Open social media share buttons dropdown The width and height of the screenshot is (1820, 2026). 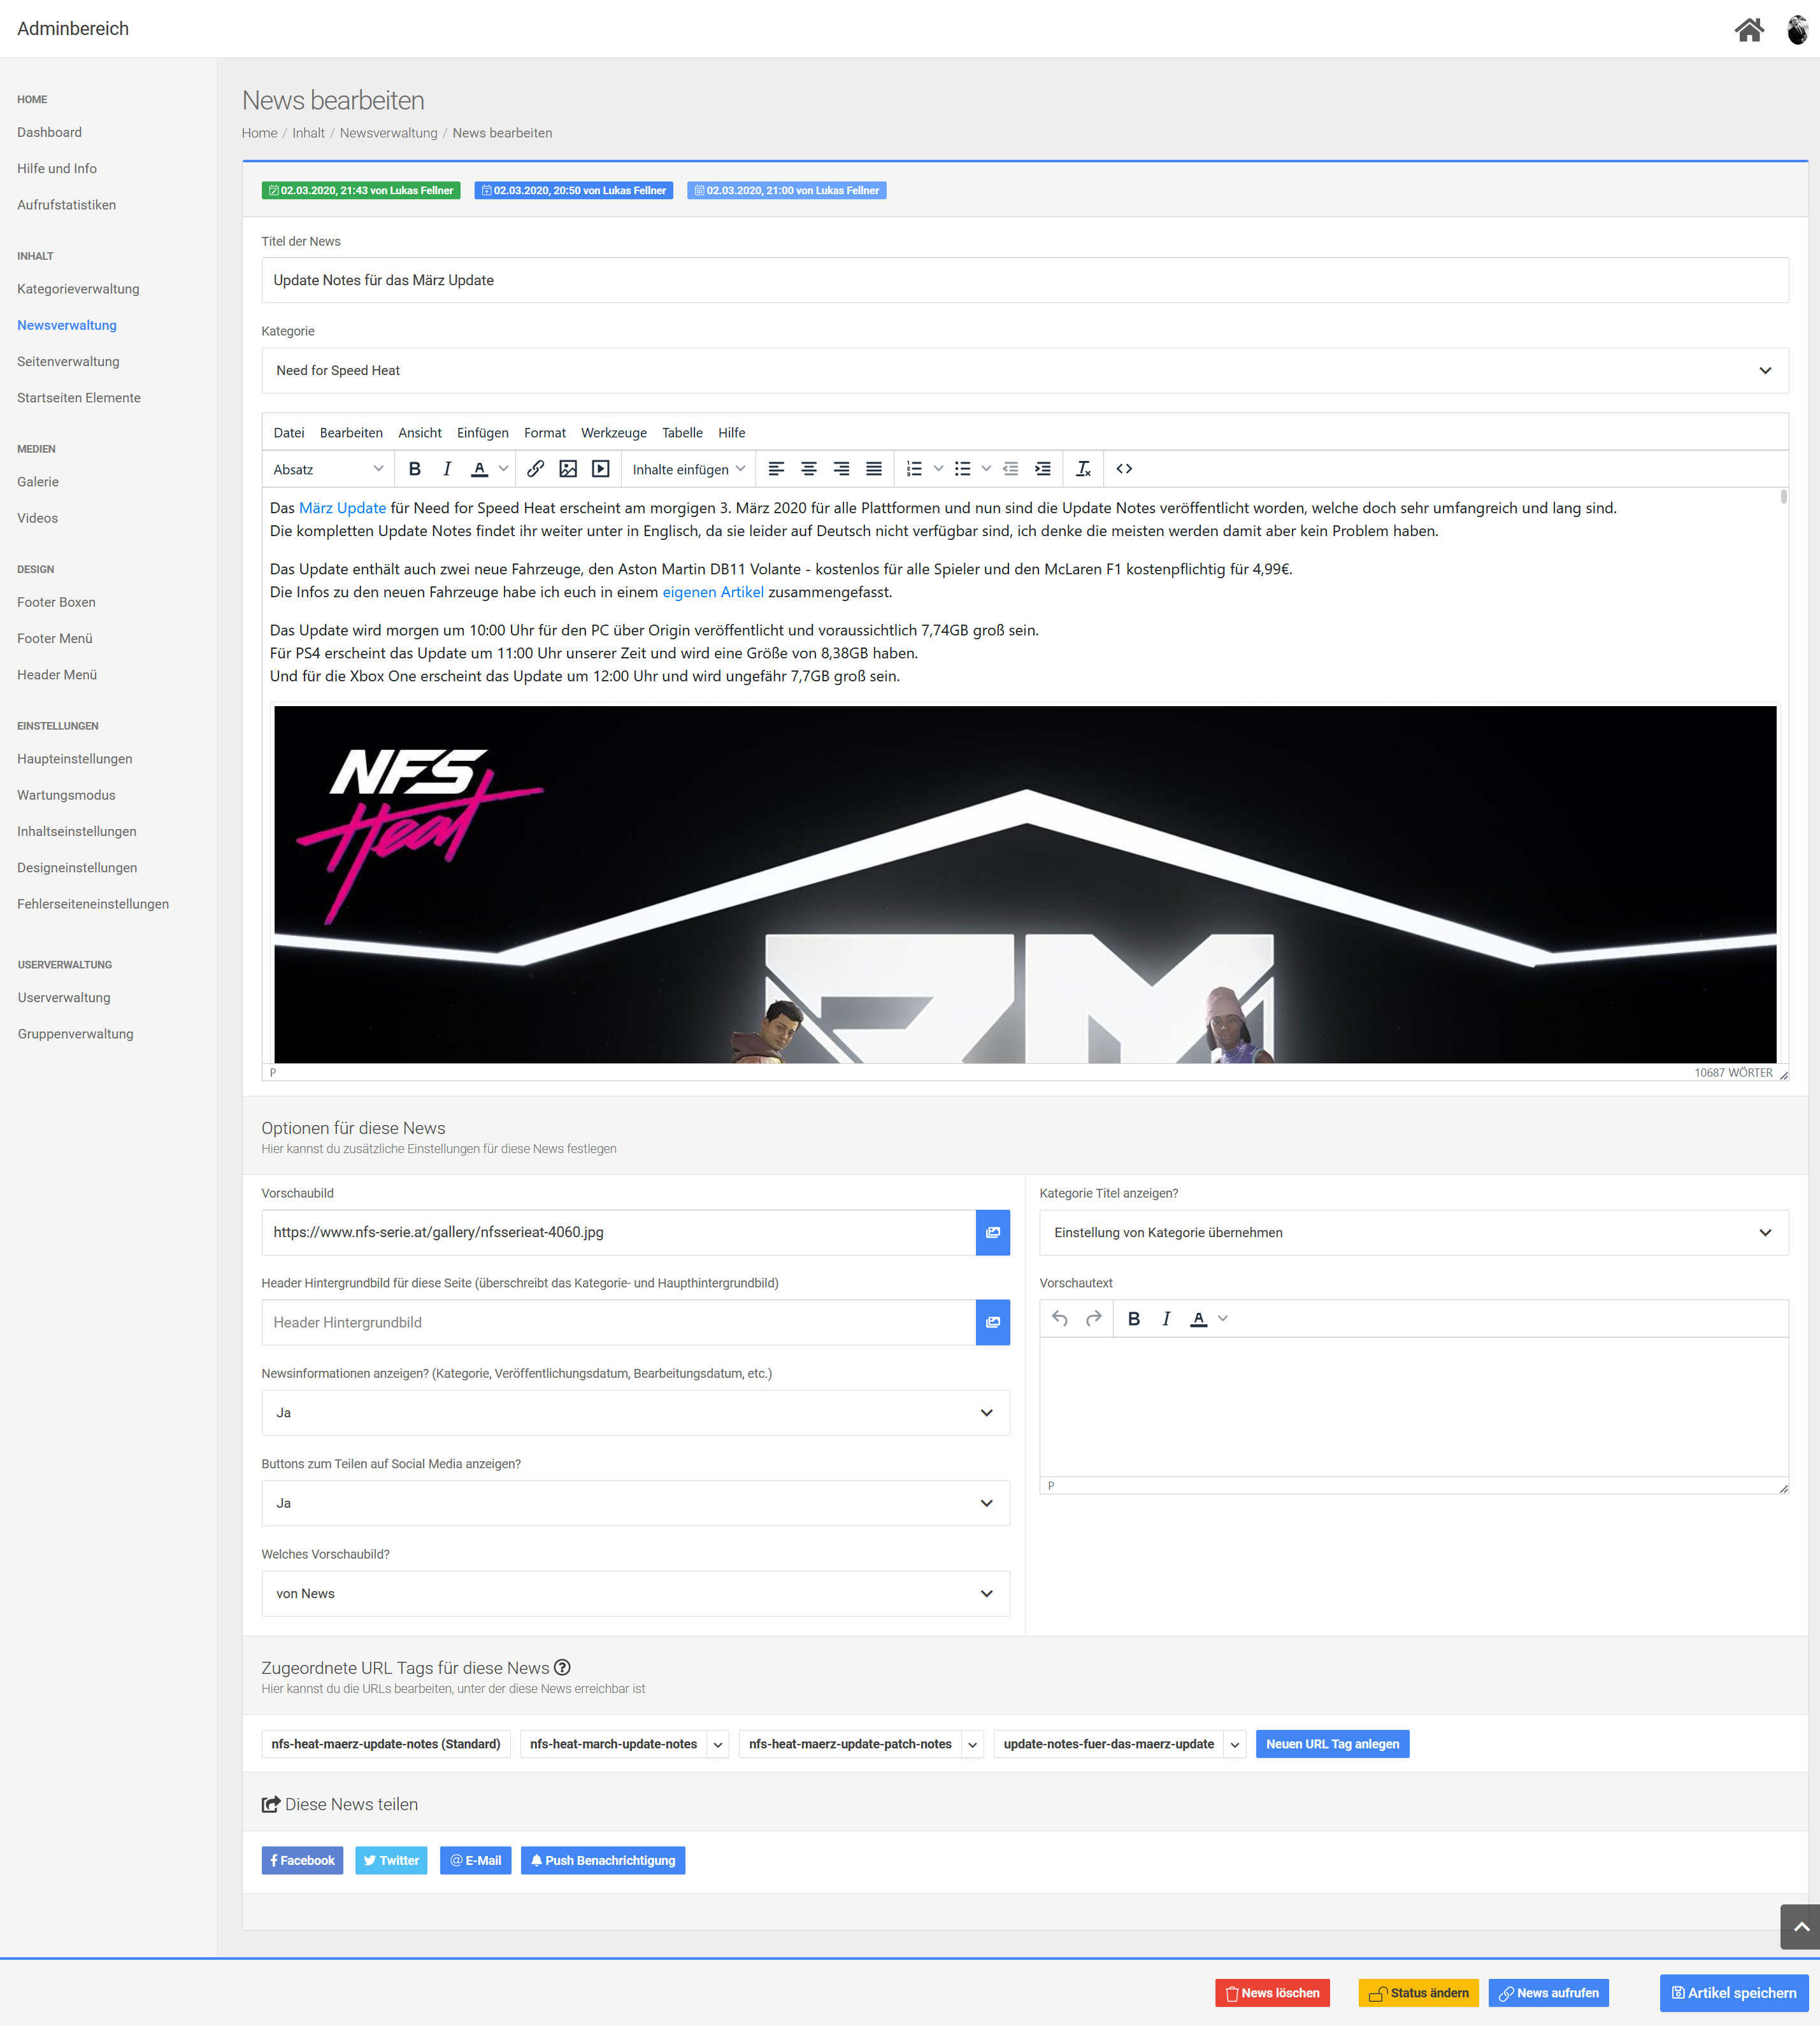point(635,1503)
